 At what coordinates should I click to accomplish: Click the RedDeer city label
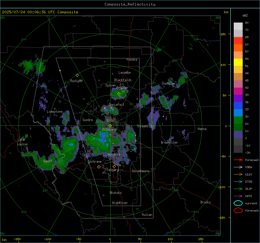pos(122,88)
